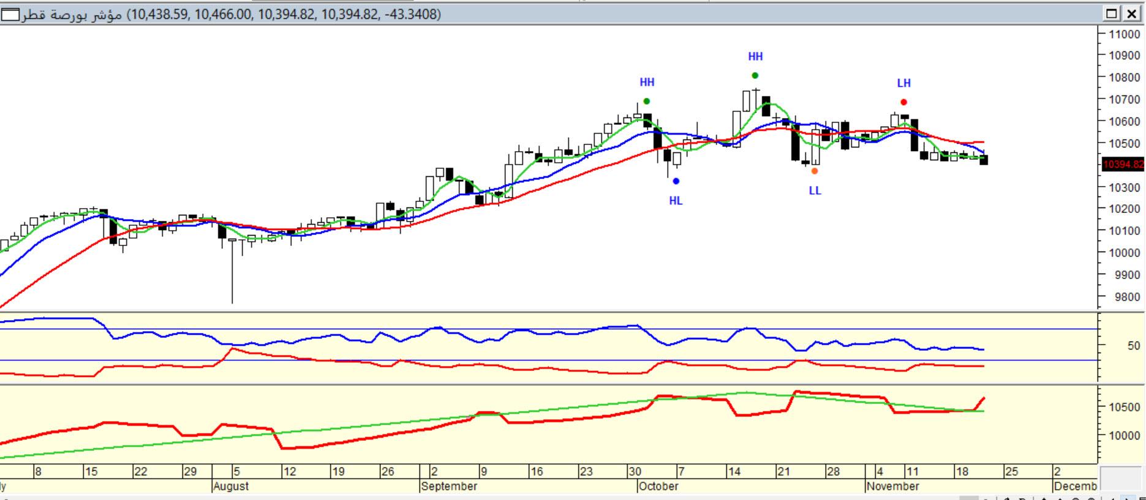Select the HH label above the mid-October peak
The width and height of the screenshot is (1146, 500).
tap(755, 56)
